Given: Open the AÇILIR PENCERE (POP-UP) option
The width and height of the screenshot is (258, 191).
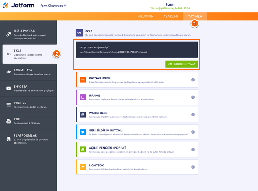Looking at the screenshot, I should pos(137,149).
